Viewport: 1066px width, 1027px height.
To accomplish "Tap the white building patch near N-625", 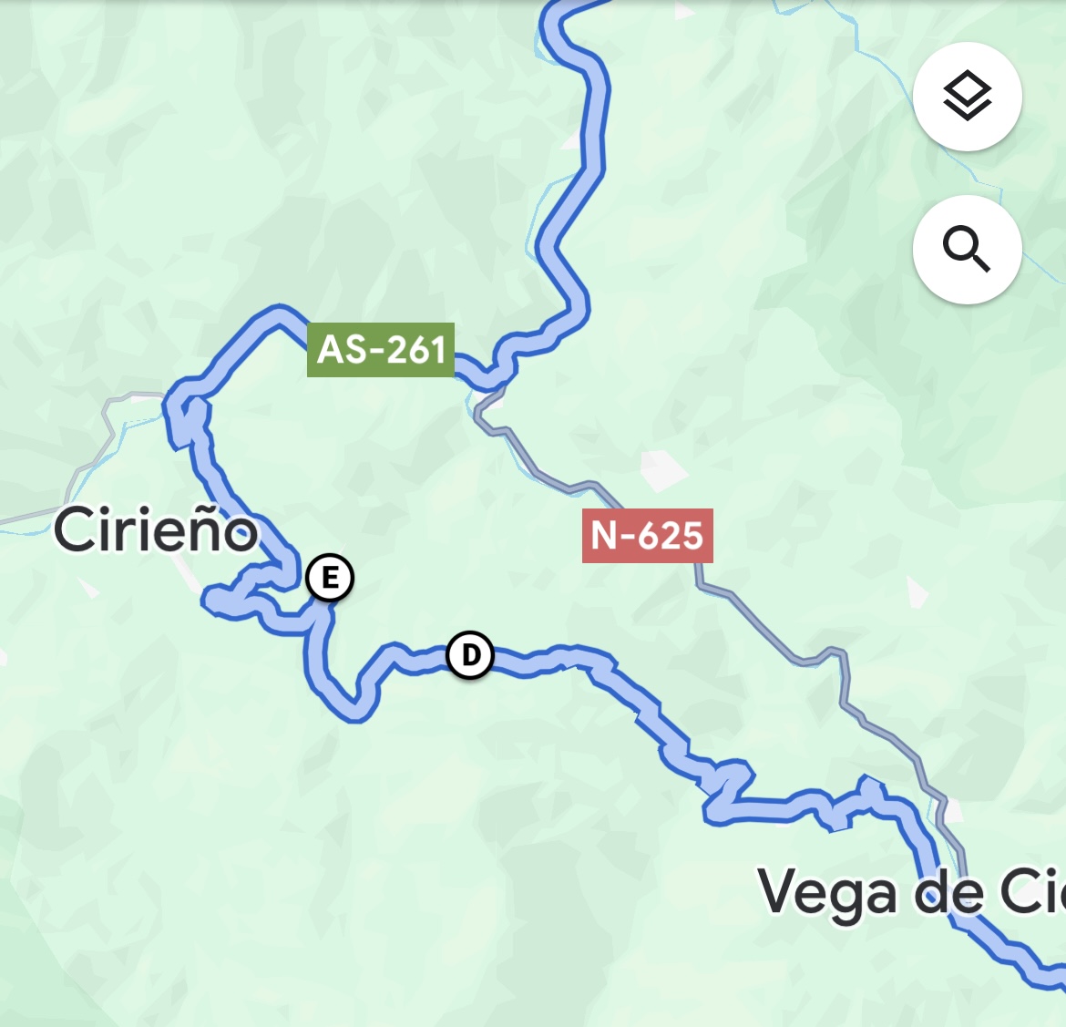I will [661, 469].
